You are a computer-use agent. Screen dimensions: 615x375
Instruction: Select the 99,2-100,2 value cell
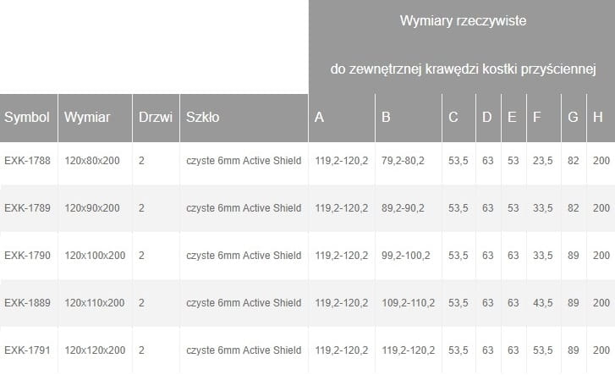coord(405,255)
